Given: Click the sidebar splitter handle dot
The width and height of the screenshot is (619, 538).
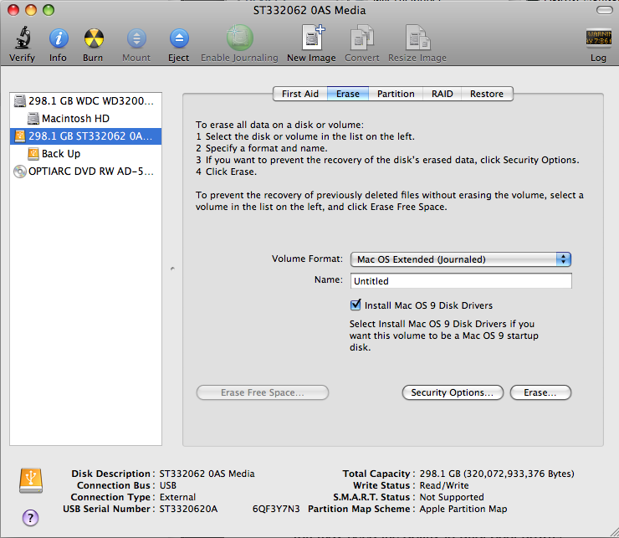Looking at the screenshot, I should point(172,269).
